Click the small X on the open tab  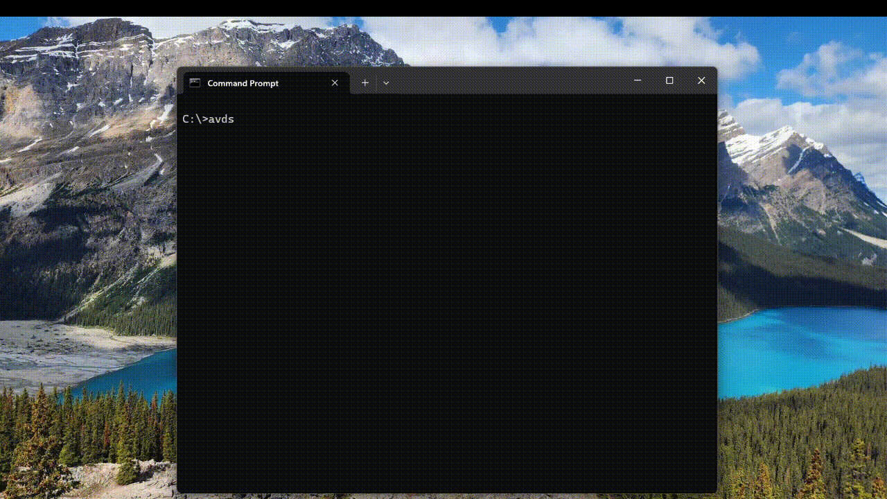tap(335, 82)
